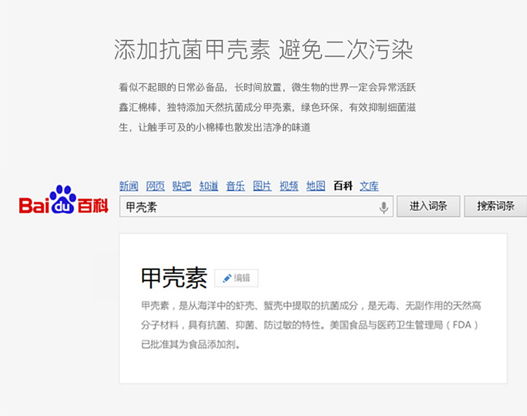Open the 文库 link

(369, 186)
